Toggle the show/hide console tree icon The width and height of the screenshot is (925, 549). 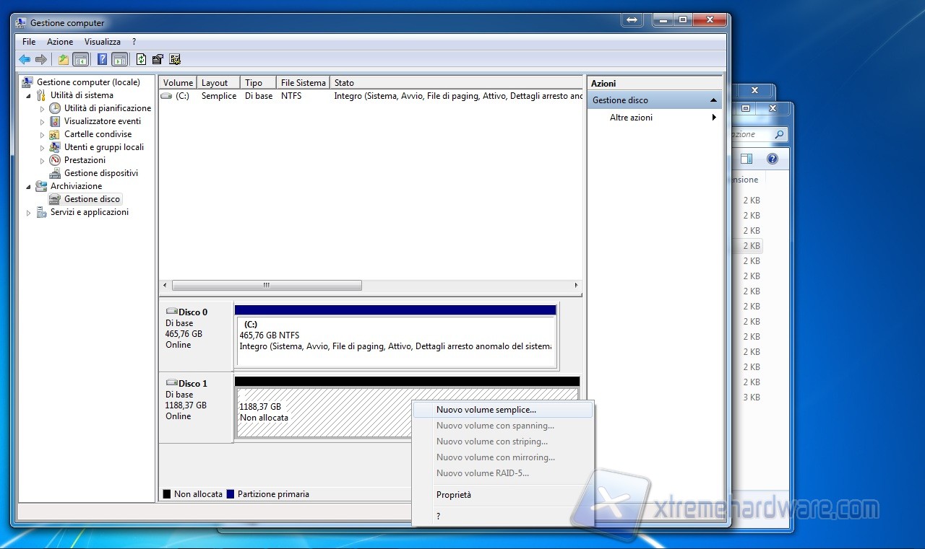pyautogui.click(x=80, y=60)
